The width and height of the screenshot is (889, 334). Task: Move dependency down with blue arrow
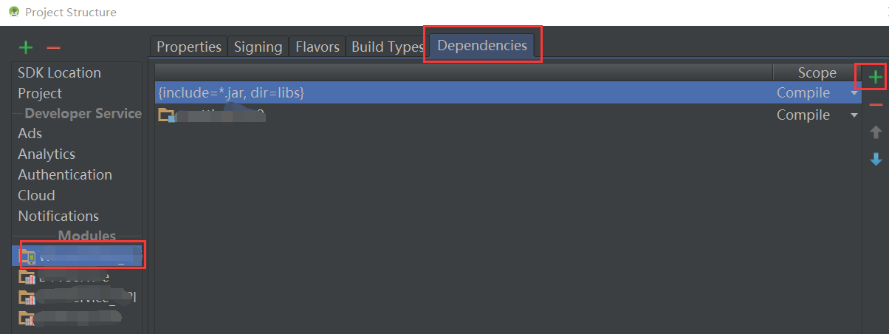tap(876, 159)
